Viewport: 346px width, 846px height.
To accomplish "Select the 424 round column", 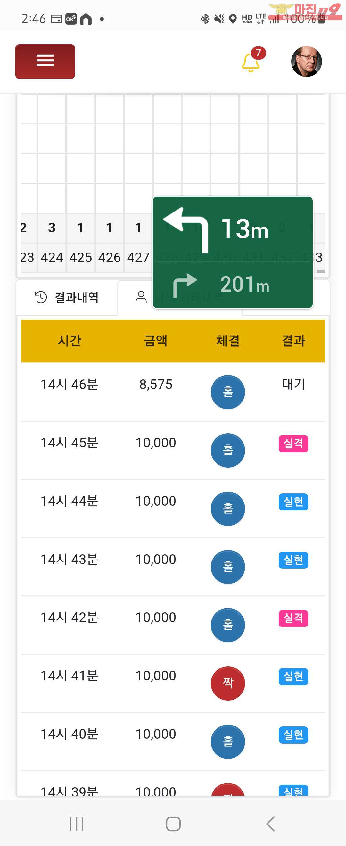I will click(52, 257).
